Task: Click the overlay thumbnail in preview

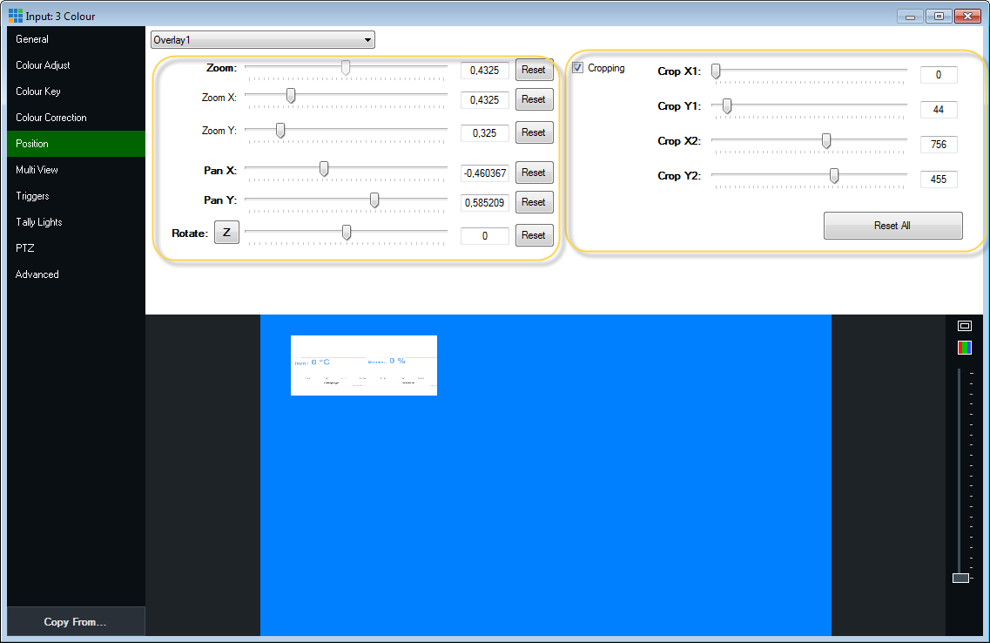Action: coord(364,365)
